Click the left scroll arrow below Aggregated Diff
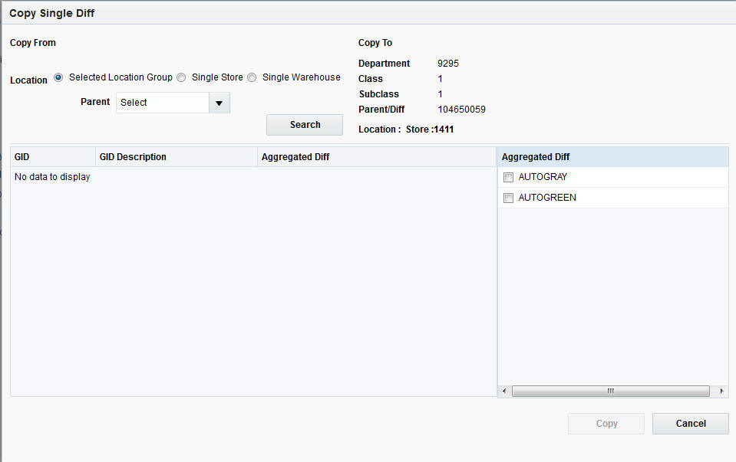Viewport: 736px width, 462px height. coord(503,391)
